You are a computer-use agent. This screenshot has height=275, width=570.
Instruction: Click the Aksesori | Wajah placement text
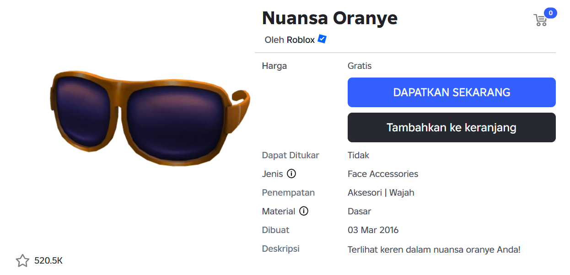click(x=381, y=192)
